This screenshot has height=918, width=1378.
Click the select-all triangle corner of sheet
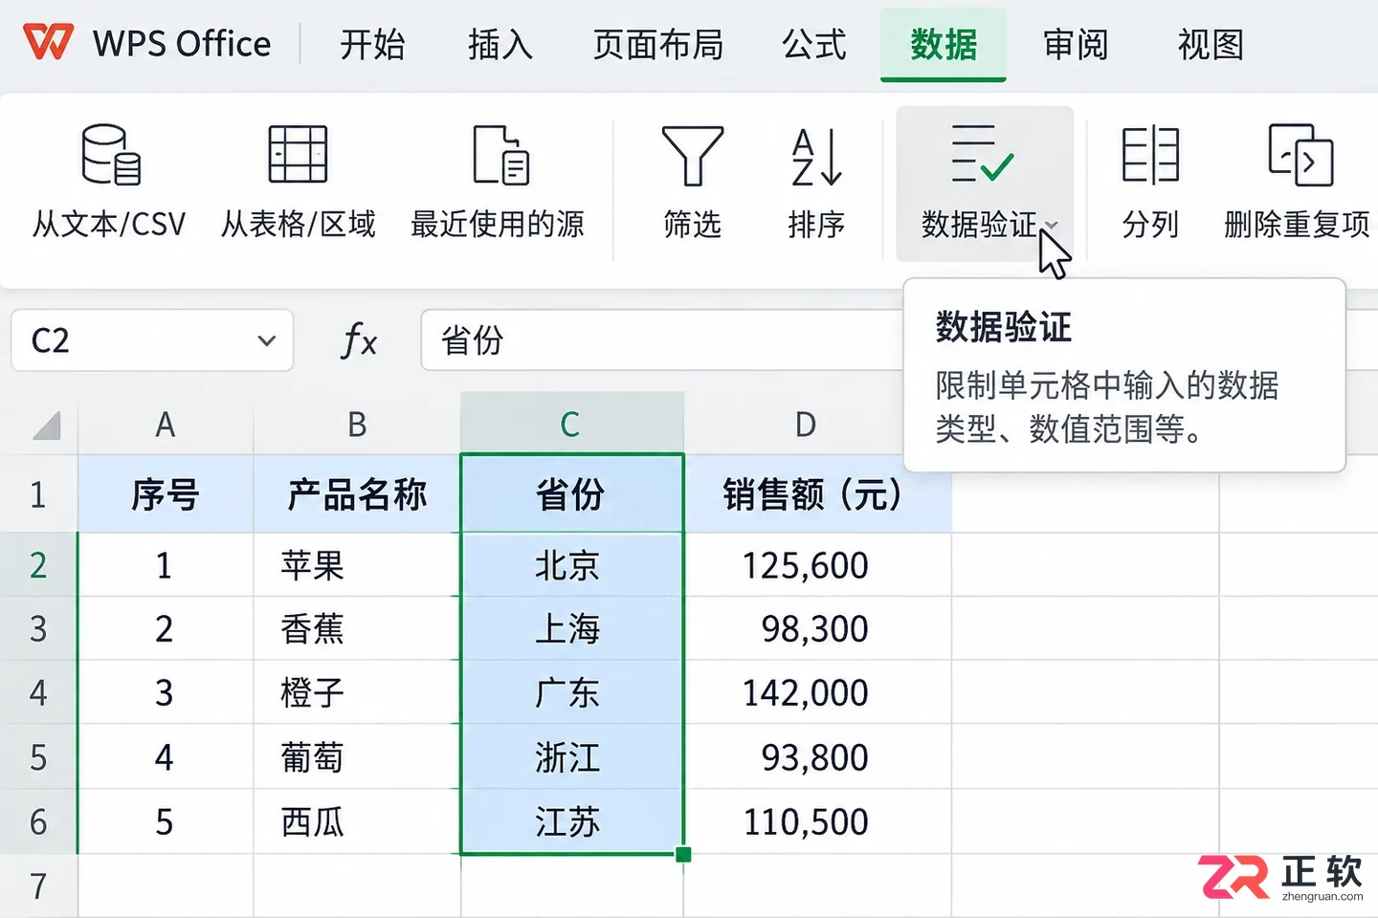tap(47, 425)
